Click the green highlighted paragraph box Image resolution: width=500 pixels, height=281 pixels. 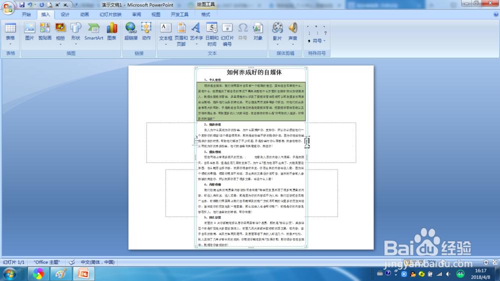pyautogui.click(x=251, y=101)
